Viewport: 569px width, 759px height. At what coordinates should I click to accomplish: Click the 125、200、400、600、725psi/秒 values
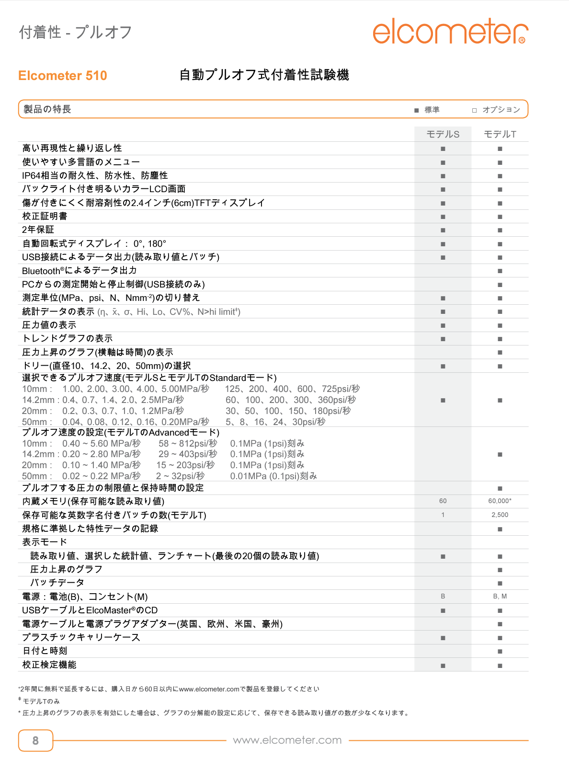coord(292,389)
